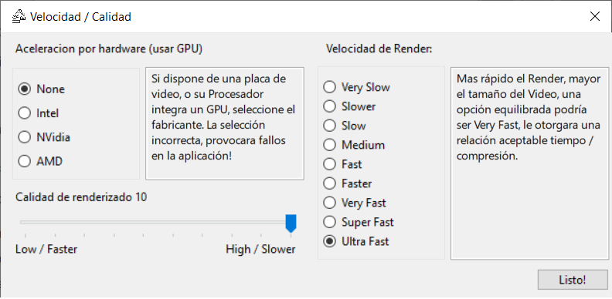Click the app icon in the title bar
Image resolution: width=612 pixels, height=299 pixels.
tap(19, 17)
